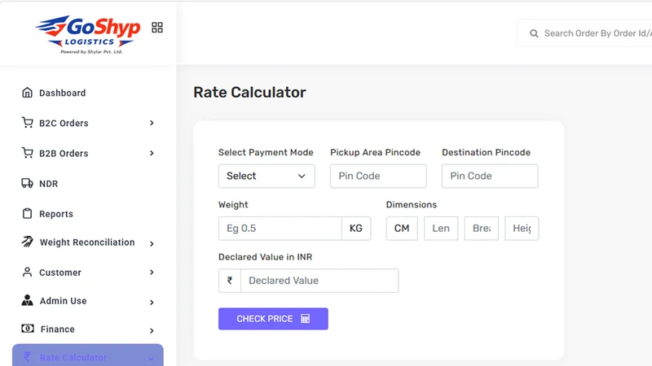The image size is (652, 366).
Task: Select B2B Orders in sidebar
Action: (64, 154)
